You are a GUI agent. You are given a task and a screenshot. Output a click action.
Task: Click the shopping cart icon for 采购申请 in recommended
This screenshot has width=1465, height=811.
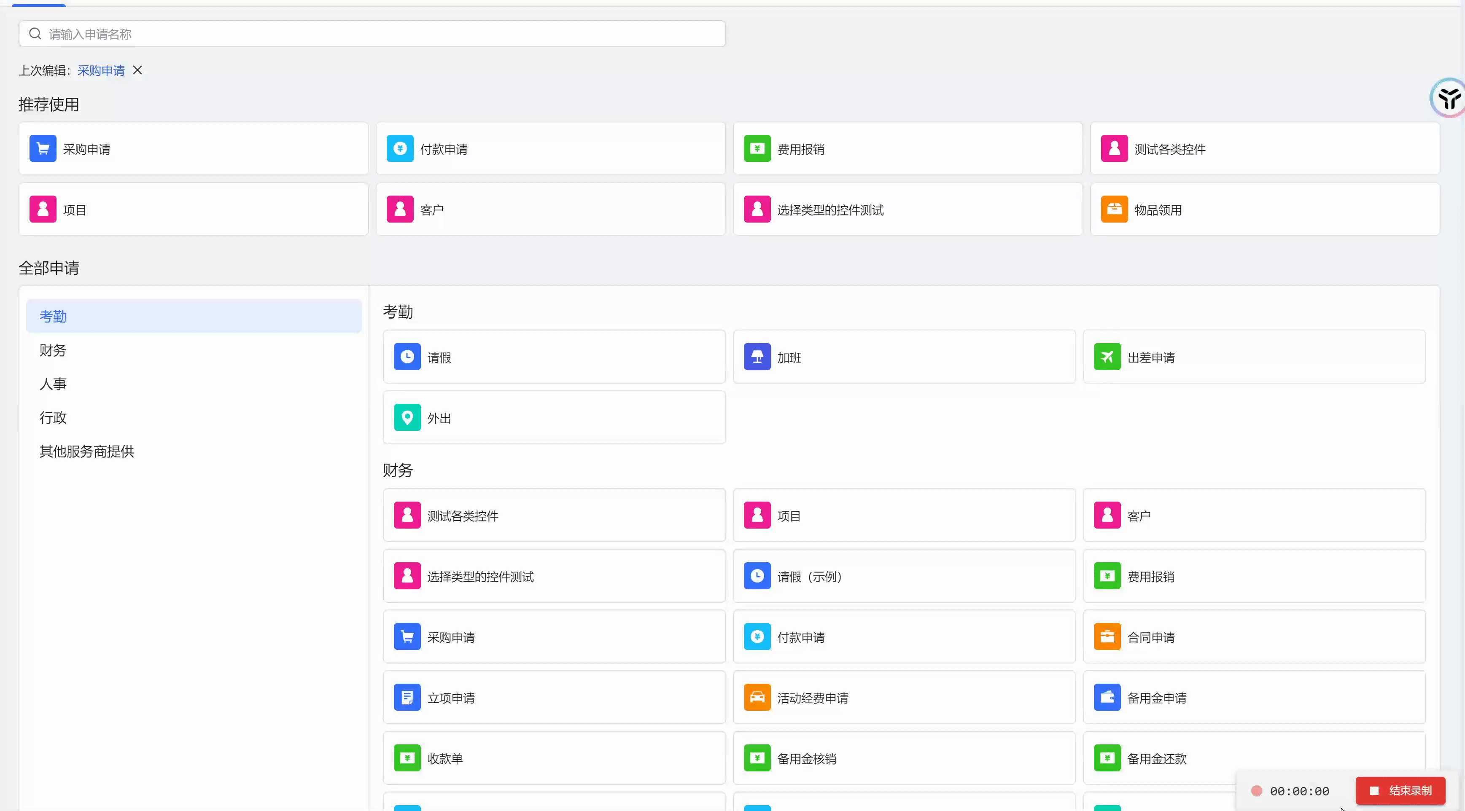[x=43, y=149]
